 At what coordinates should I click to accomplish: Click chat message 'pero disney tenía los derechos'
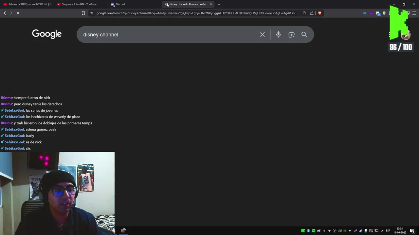click(x=38, y=104)
